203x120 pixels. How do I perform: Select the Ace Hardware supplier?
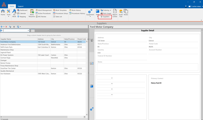[x=43, y=74]
